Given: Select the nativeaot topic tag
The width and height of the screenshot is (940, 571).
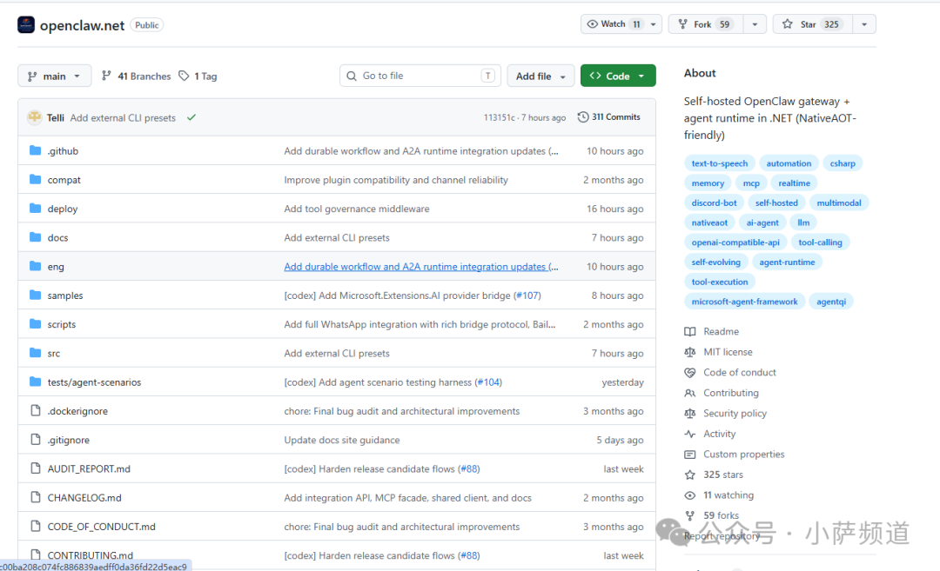Looking at the screenshot, I should (709, 222).
